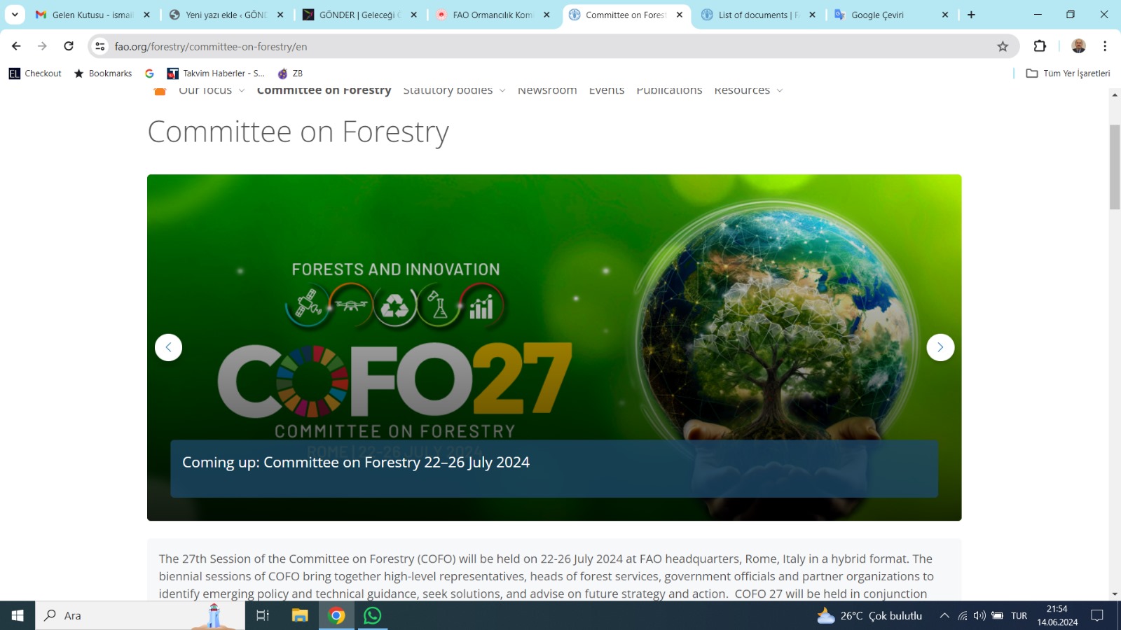Open the Chrome profile avatar
Screen dimensions: 1121x630
click(1078, 46)
